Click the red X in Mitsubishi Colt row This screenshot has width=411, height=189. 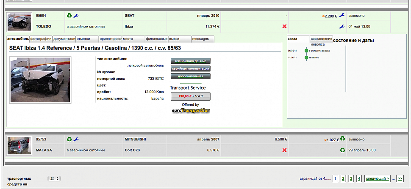(x=284, y=150)
